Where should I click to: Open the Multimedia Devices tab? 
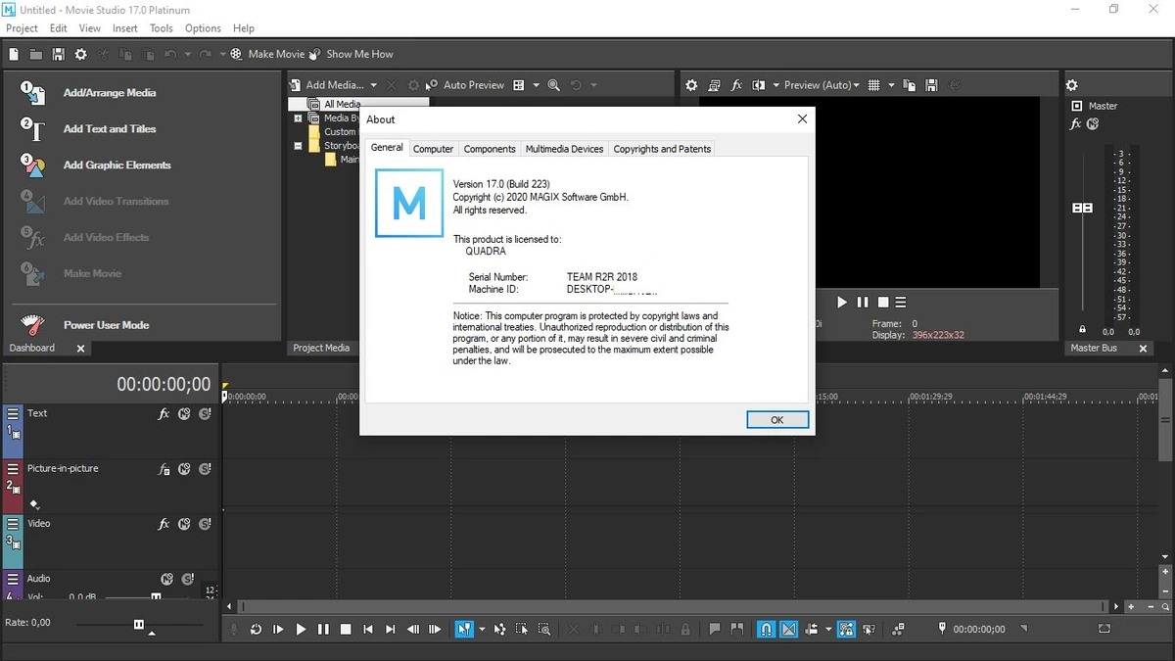[x=564, y=149]
